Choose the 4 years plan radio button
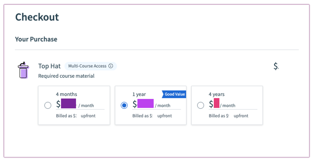This screenshot has height=162, width=313. click(201, 105)
